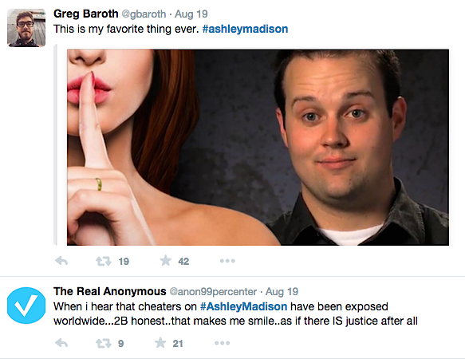The image size is (465, 359).
Task: Open more options on The Real Anonymous tweet
Action: click(222, 343)
